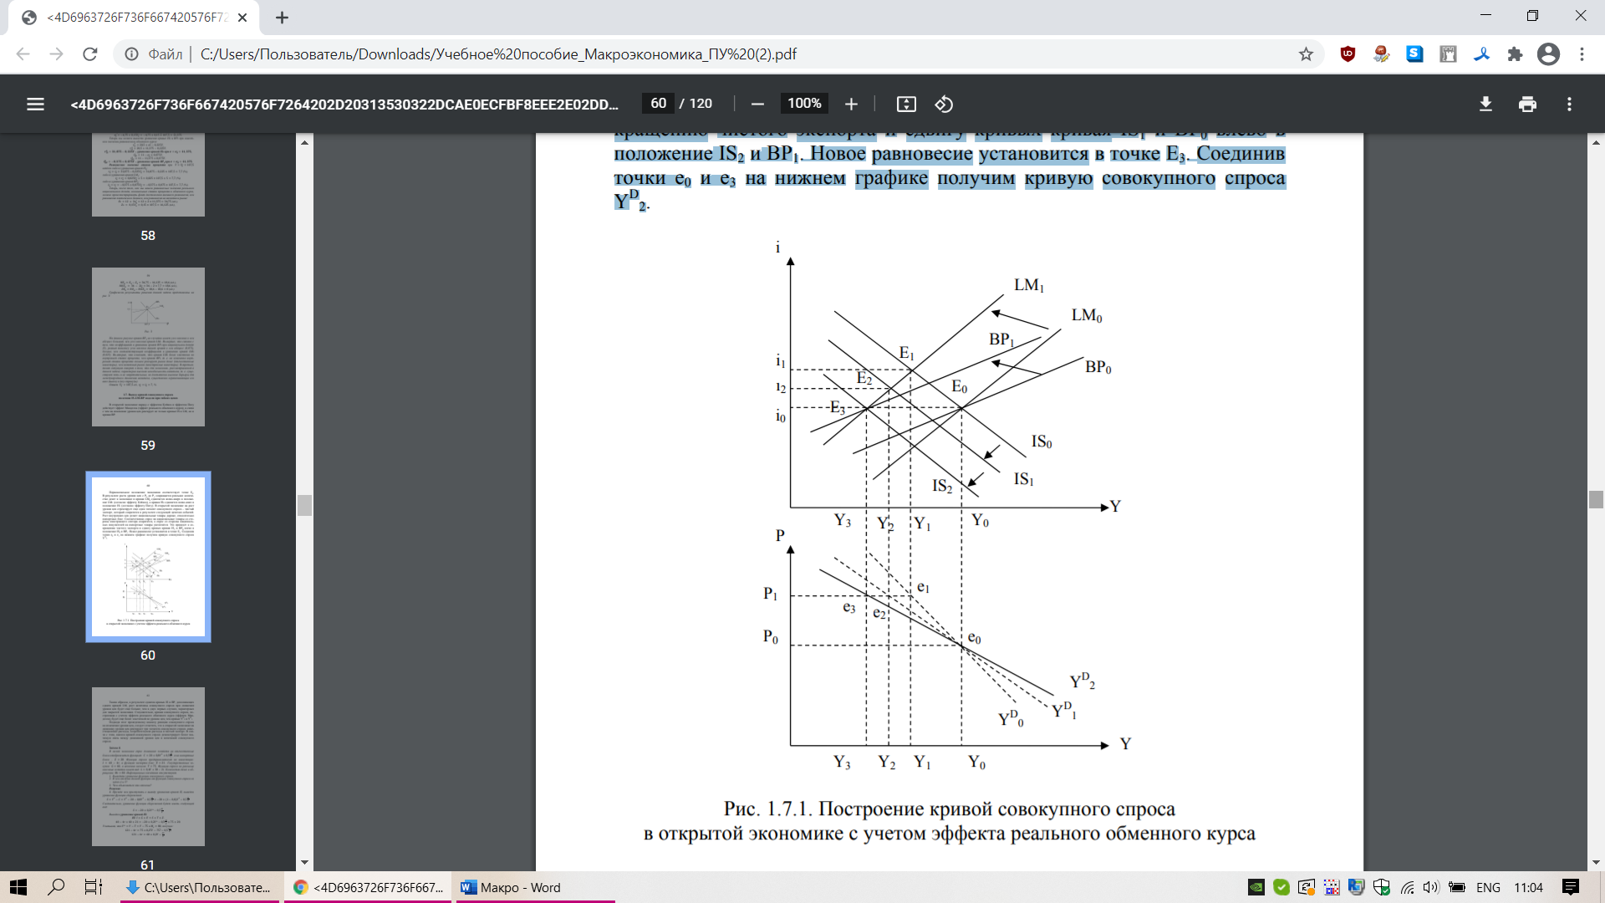Click document scrollbar up arrow

[x=1596, y=143]
